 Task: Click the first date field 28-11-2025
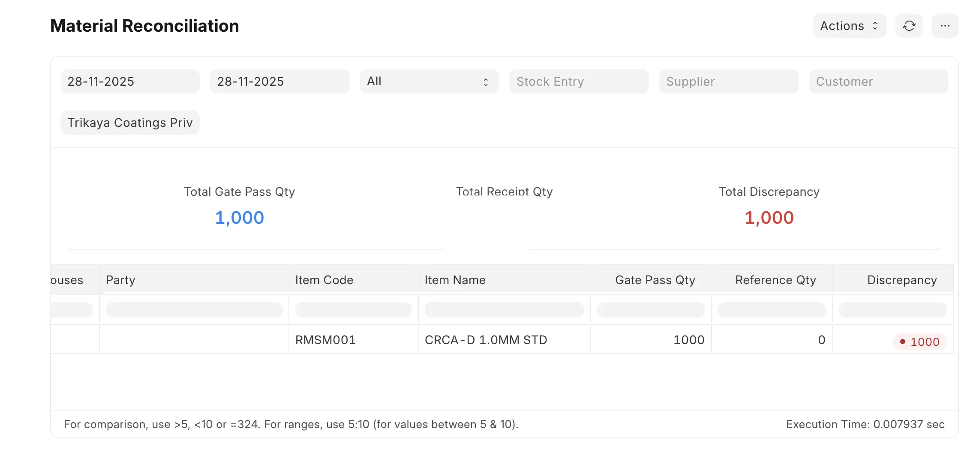[130, 81]
